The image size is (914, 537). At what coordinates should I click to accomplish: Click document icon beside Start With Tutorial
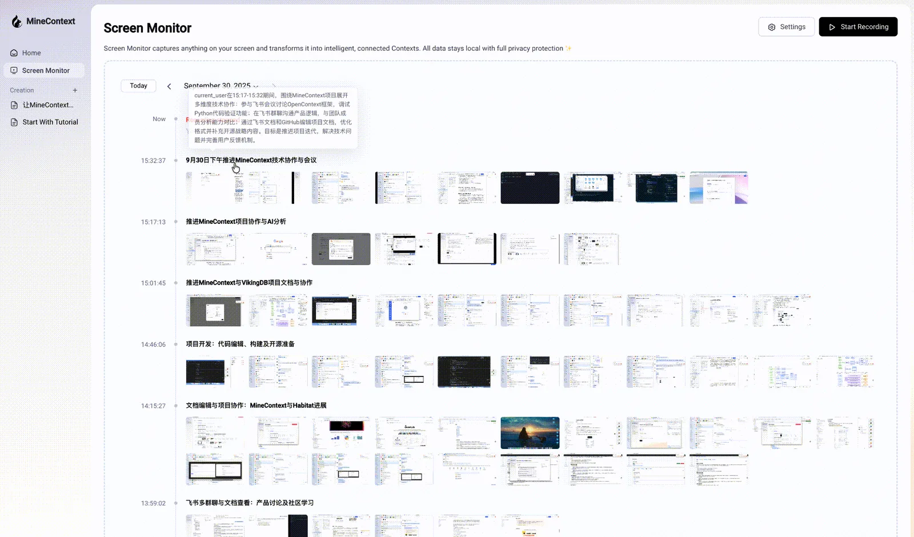tap(14, 122)
